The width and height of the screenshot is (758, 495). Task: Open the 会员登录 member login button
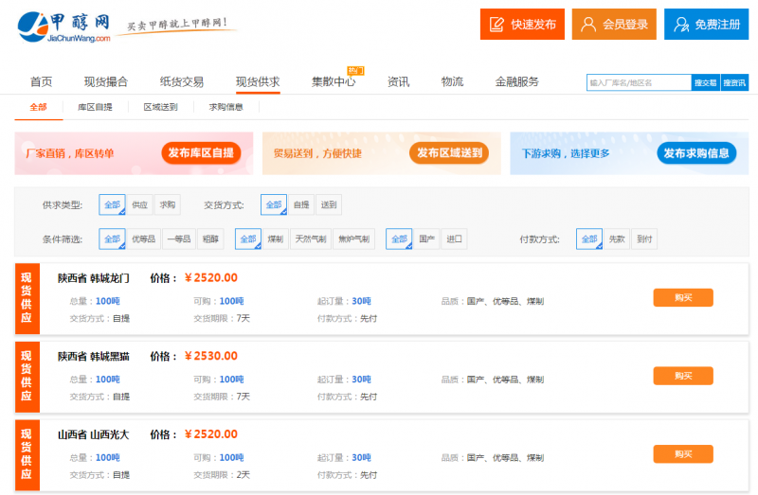tap(614, 25)
